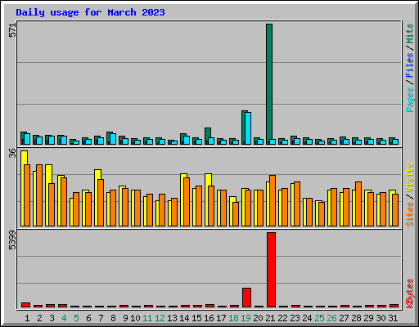
Task: Click the yellow 'Visits' legend label
Action: point(409,177)
